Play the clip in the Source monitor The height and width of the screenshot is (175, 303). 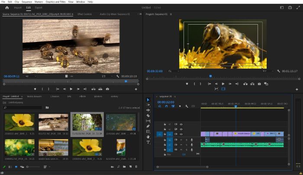[x=71, y=89]
